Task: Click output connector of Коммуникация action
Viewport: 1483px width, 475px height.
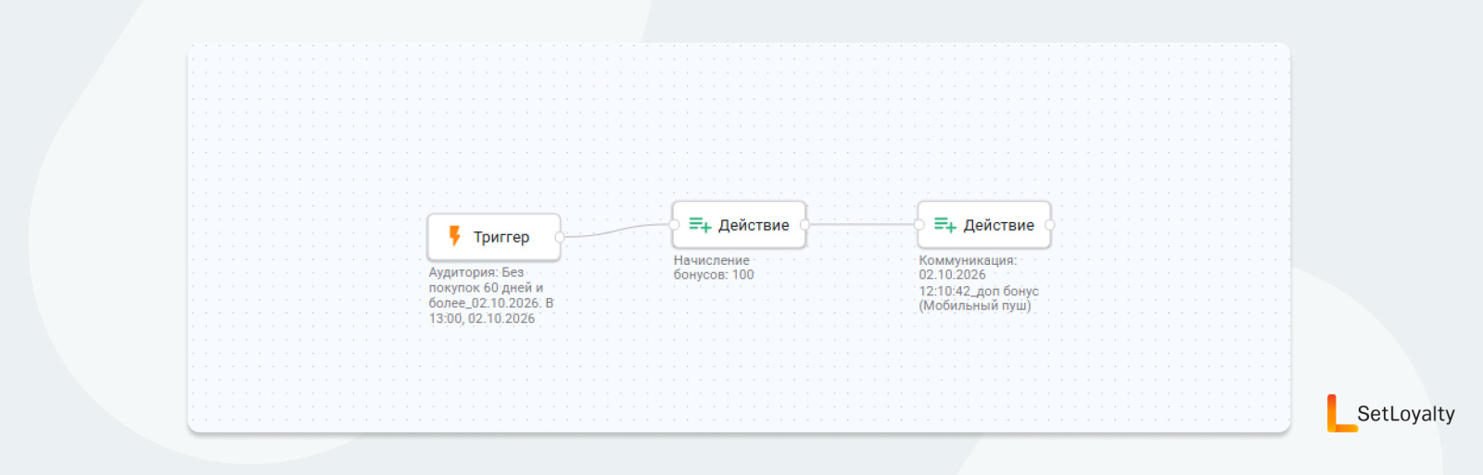Action: coord(1049,225)
